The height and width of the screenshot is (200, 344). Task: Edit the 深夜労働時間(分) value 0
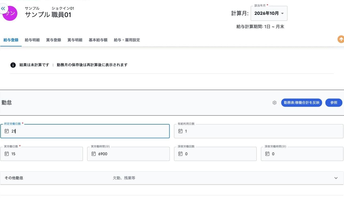[x=273, y=154]
